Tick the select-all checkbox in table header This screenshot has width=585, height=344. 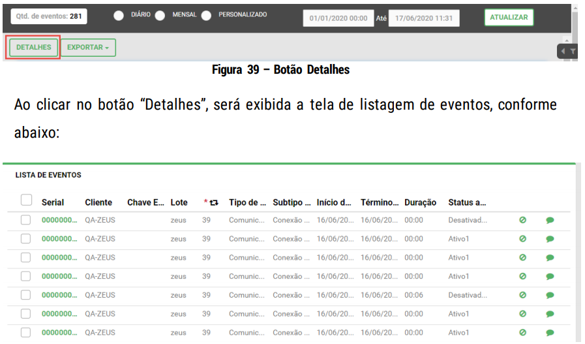26,200
